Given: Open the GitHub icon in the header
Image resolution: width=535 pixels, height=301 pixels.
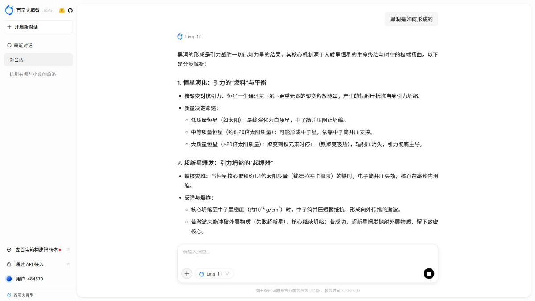Looking at the screenshot, I should point(70,10).
